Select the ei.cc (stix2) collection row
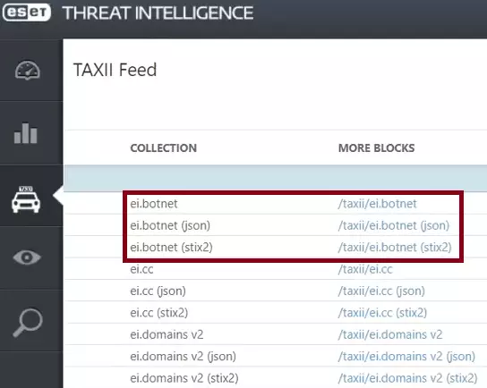 (275, 313)
